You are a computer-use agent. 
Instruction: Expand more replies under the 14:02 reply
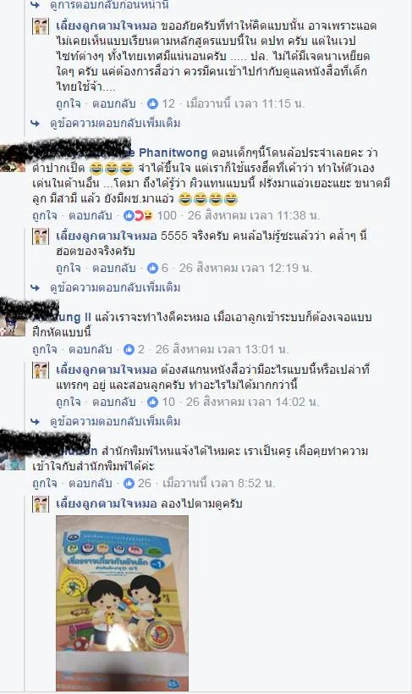click(115, 421)
